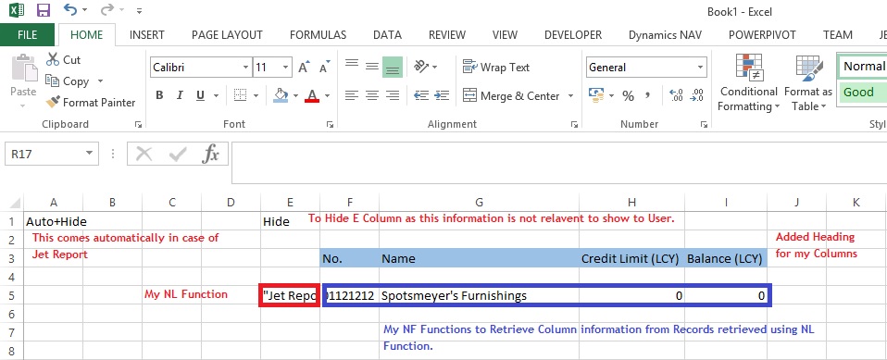887x360 pixels.
Task: Click the Increase Decimal icon
Action: [676, 95]
